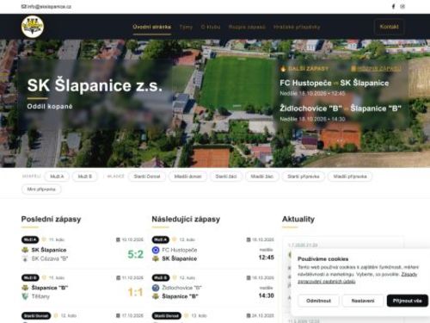Click the SK Cézava "B" crest
430x323 pixels.
25,258
